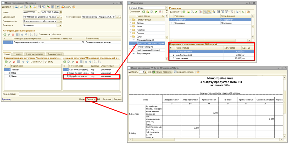Screen dimensions: 289x144
Task: Click the help icon in Рецептуры toolbar
Action: coord(248,12)
